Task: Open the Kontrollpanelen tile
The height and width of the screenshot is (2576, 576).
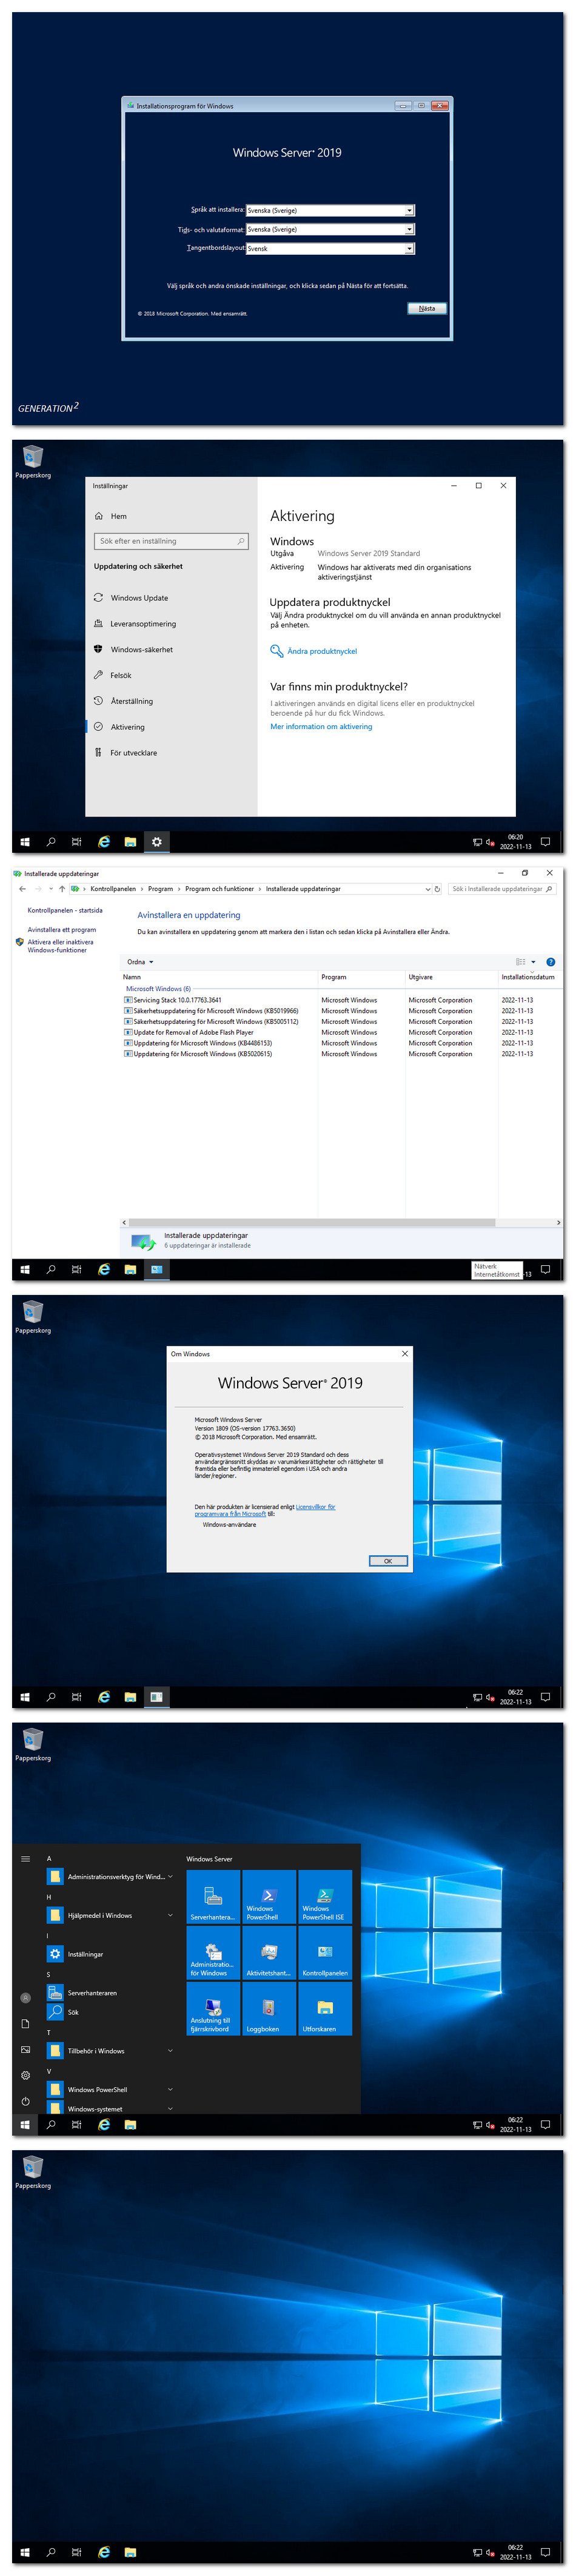Action: (325, 1952)
